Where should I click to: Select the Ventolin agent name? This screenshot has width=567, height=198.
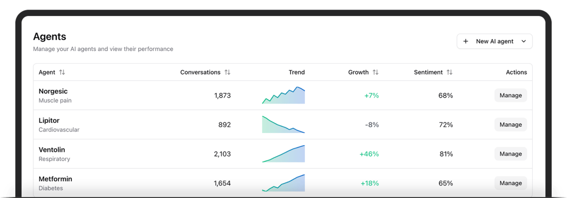pyautogui.click(x=52, y=150)
